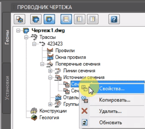Click the 423423 route icon
Viewport: 145px width, 129px height.
[x=42, y=44]
